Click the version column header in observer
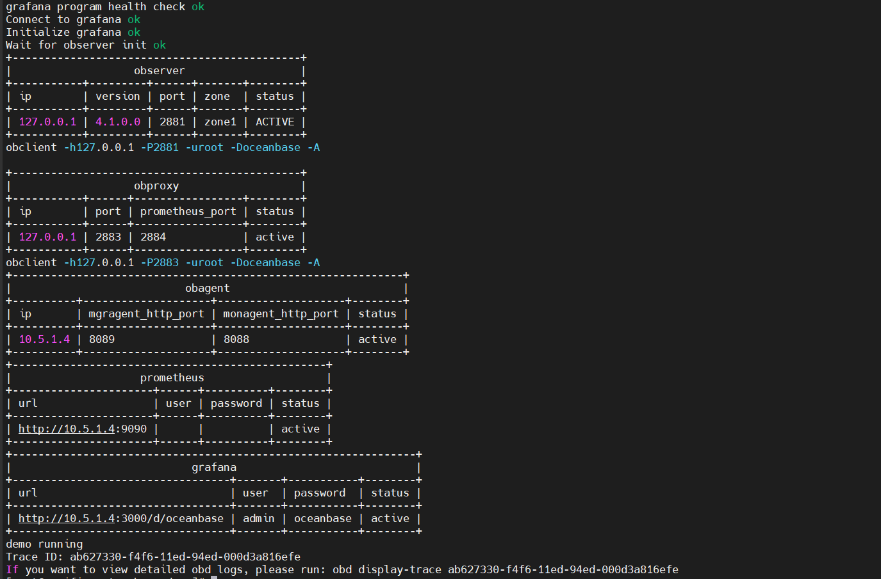Image resolution: width=881 pixels, height=579 pixels. [118, 97]
